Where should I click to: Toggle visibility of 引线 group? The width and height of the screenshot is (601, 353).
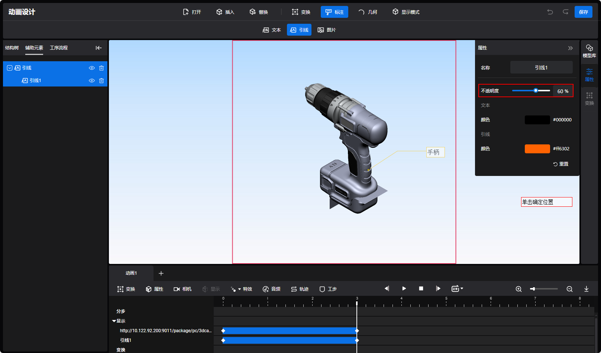[x=91, y=68]
